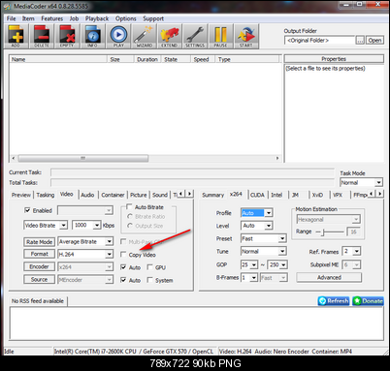This screenshot has height=371, width=390.
Task: Open the B-Frames count dropdown
Action: 254,278
